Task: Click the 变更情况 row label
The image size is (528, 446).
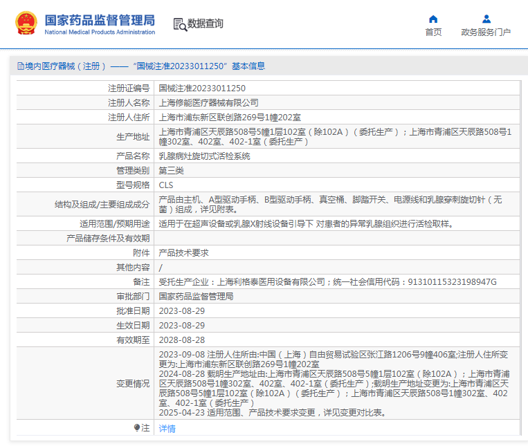Action: coord(132,384)
